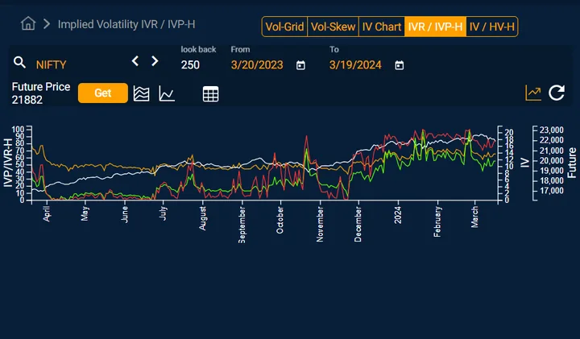
Task: Go to the home icon in breadcrumb
Action: (x=28, y=24)
